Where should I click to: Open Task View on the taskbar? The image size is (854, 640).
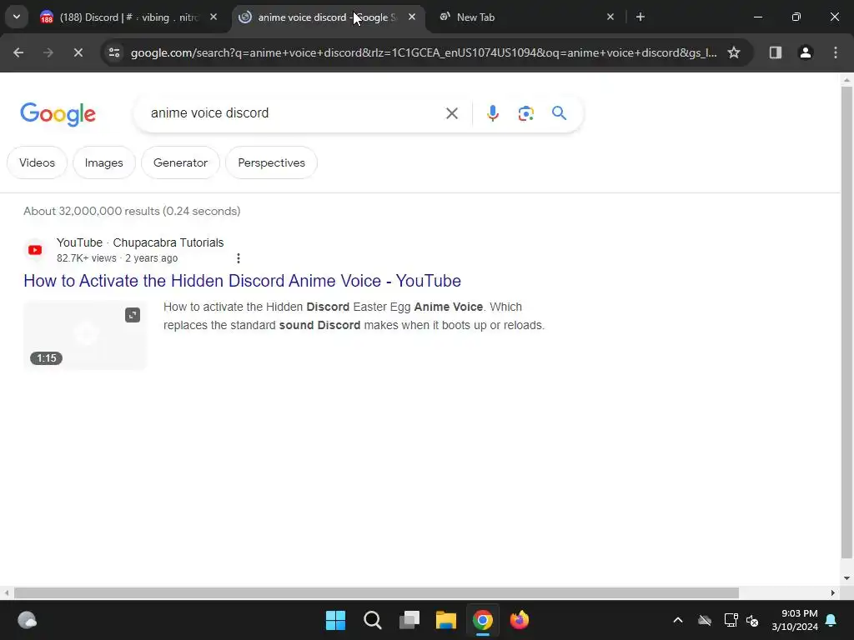click(409, 620)
